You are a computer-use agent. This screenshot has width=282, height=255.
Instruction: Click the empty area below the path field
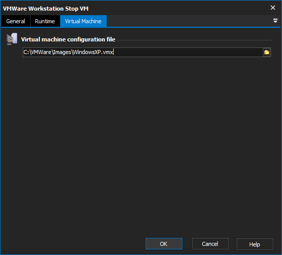[141, 144]
